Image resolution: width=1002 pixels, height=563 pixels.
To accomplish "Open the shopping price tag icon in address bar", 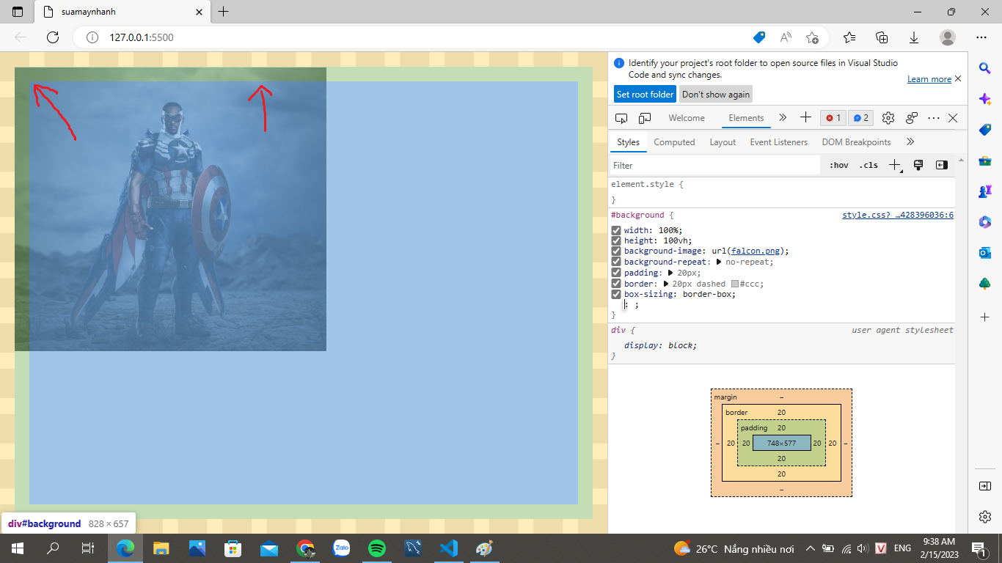I will [759, 37].
